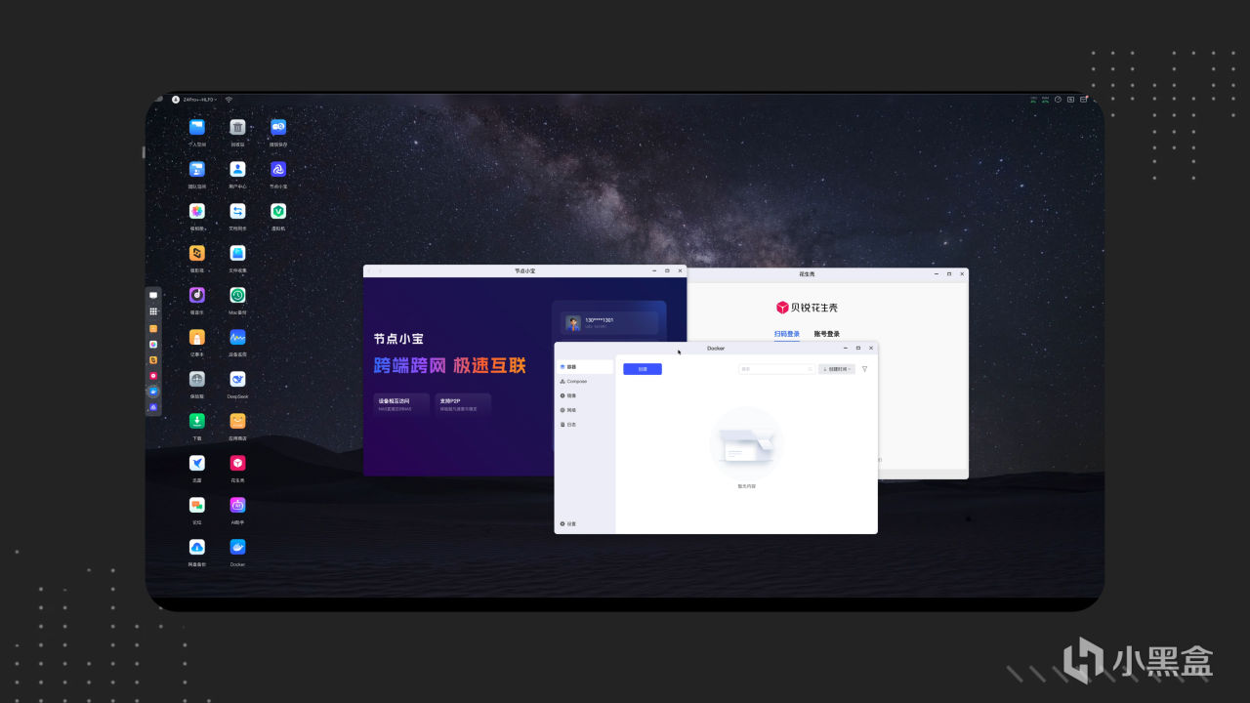Viewport: 1250px width, 703px height.
Task: Open the AI助手 desktop icon
Action: click(237, 505)
